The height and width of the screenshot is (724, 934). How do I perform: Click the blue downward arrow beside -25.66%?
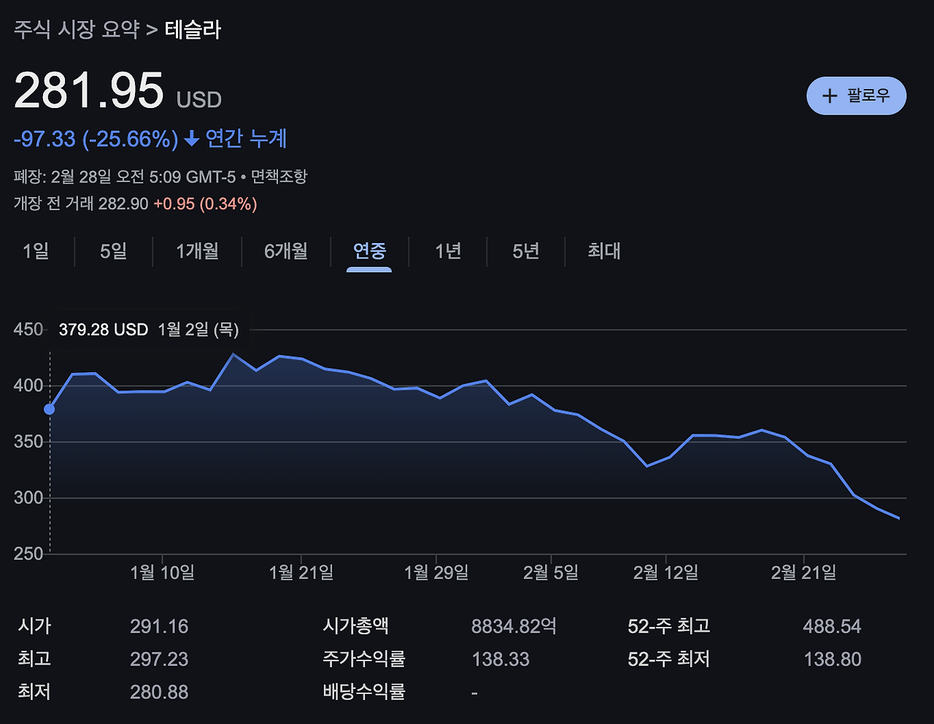[x=191, y=139]
